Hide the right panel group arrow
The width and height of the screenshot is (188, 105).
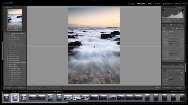[187, 48]
